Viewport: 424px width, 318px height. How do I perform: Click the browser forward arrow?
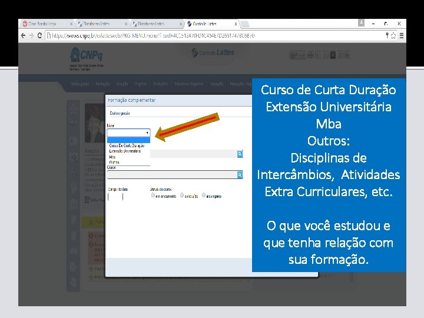coord(31,35)
